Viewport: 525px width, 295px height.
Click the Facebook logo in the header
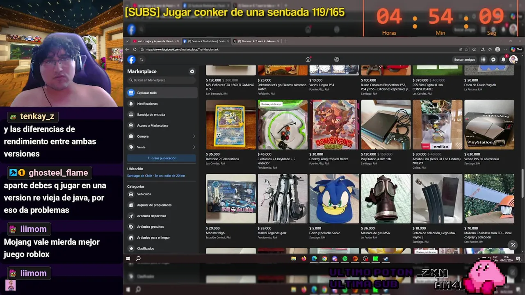tap(131, 59)
